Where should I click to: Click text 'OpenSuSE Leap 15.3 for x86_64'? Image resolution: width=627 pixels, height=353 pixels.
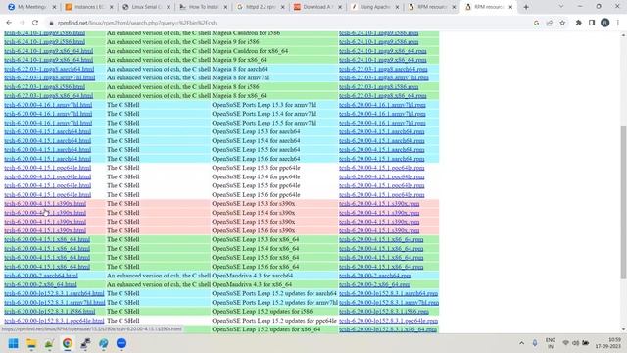(255, 239)
